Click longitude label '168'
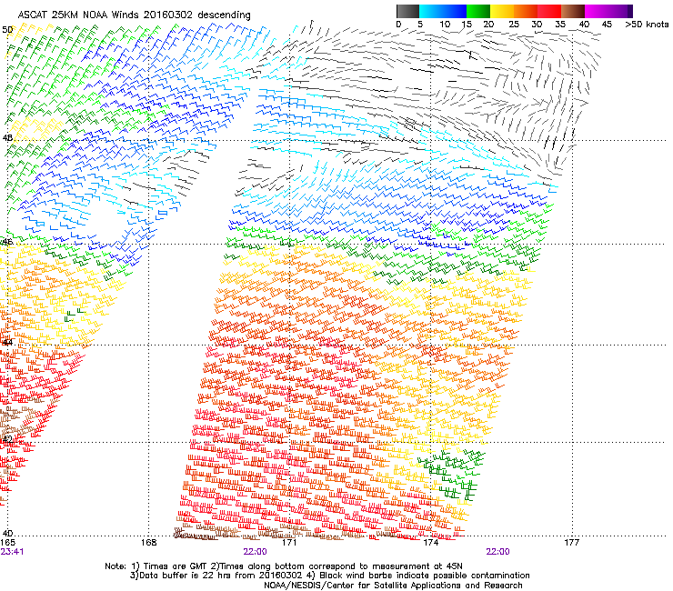The width and height of the screenshot is (673, 591). pyautogui.click(x=148, y=543)
